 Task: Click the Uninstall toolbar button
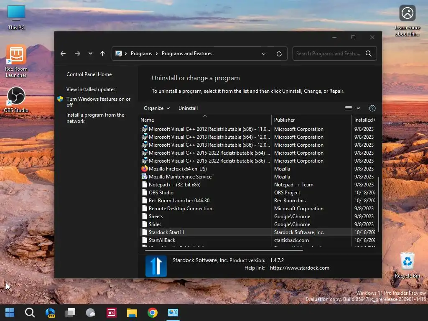point(188,108)
